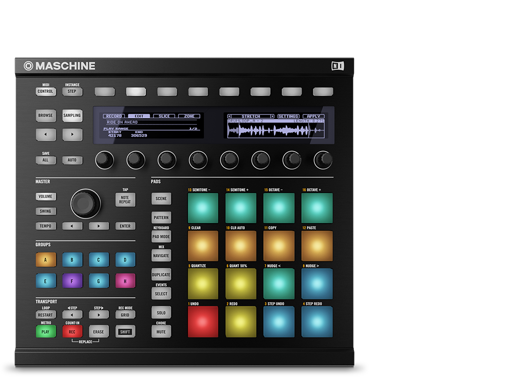Click the right page arrow below SAMPLING
The image size is (507, 380).
pyautogui.click(x=72, y=134)
